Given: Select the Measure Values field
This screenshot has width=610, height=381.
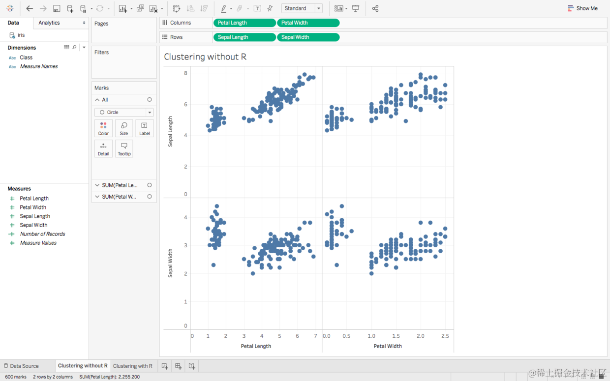Looking at the screenshot, I should 38,243.
